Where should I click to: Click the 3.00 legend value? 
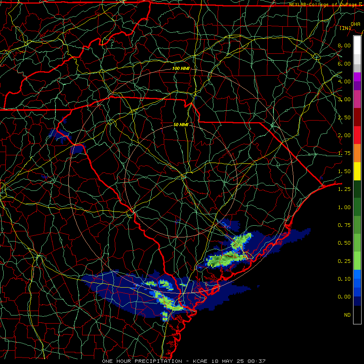pyautogui.click(x=344, y=99)
